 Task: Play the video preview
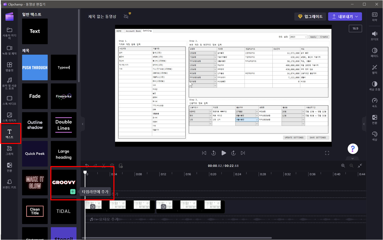pos(224,153)
